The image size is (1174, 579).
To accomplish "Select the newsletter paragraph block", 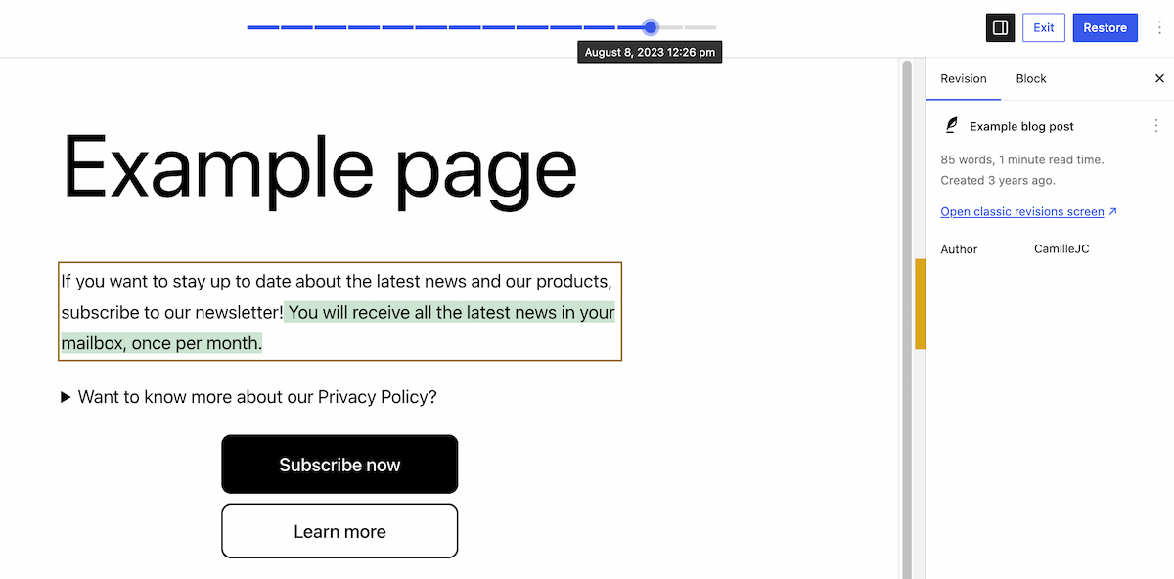I will coord(339,311).
